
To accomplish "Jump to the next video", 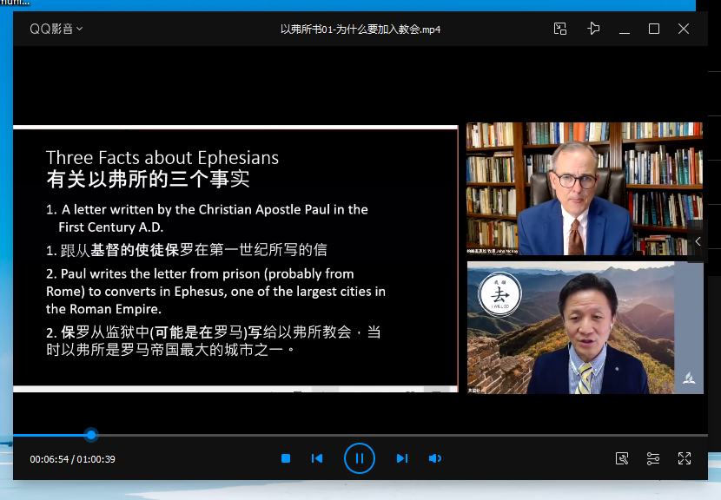I will pyautogui.click(x=402, y=458).
